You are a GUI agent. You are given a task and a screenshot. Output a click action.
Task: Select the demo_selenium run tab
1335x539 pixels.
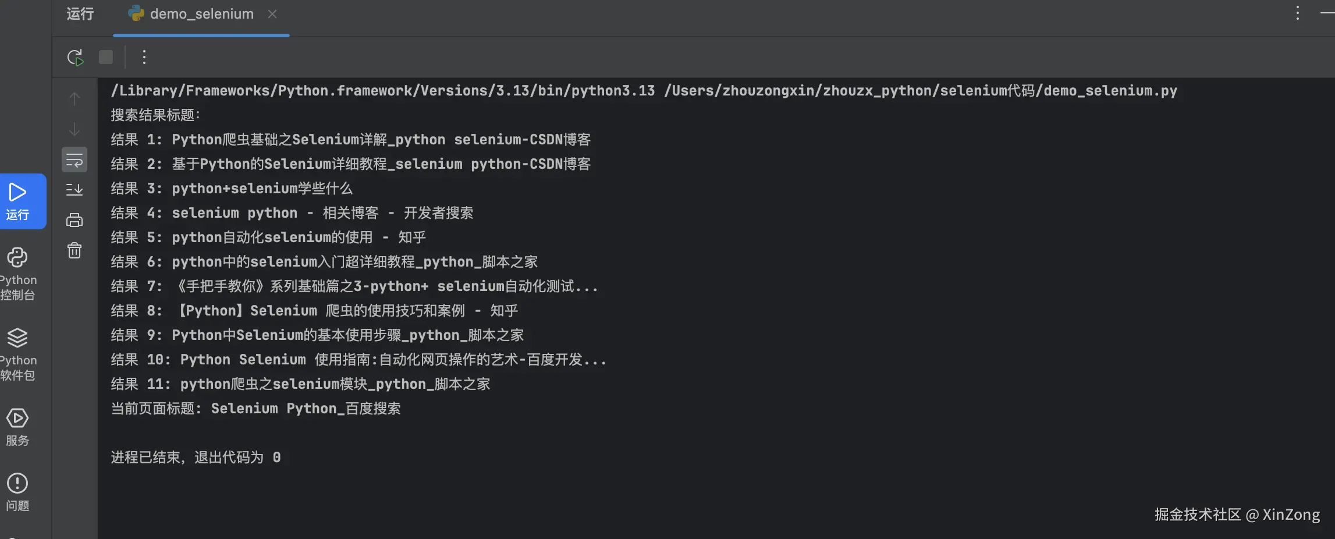coord(201,14)
